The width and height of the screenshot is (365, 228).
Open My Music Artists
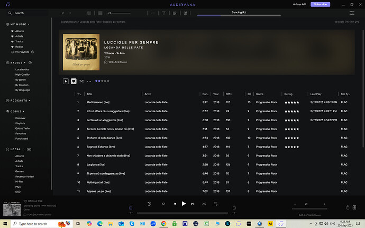(x=20, y=37)
